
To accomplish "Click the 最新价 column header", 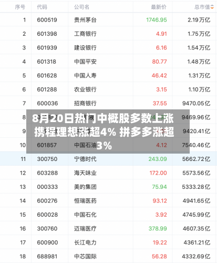I will (159, 7).
